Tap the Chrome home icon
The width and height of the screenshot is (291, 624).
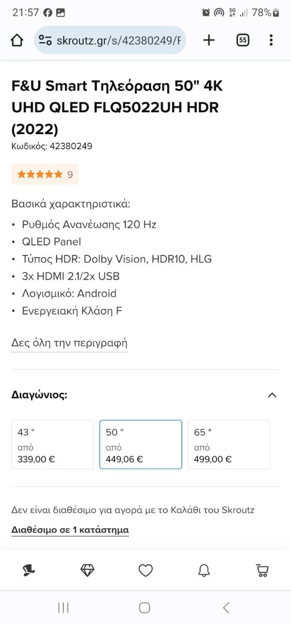coord(17,41)
